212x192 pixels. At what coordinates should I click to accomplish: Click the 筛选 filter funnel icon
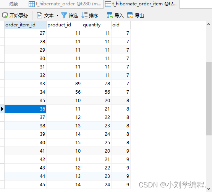pyautogui.click(x=64, y=15)
